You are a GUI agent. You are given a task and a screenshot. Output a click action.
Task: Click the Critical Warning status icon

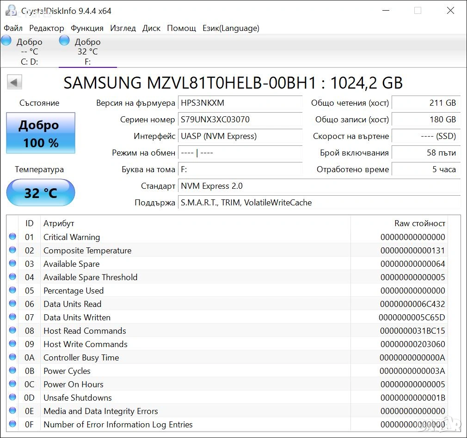pyautogui.click(x=12, y=237)
